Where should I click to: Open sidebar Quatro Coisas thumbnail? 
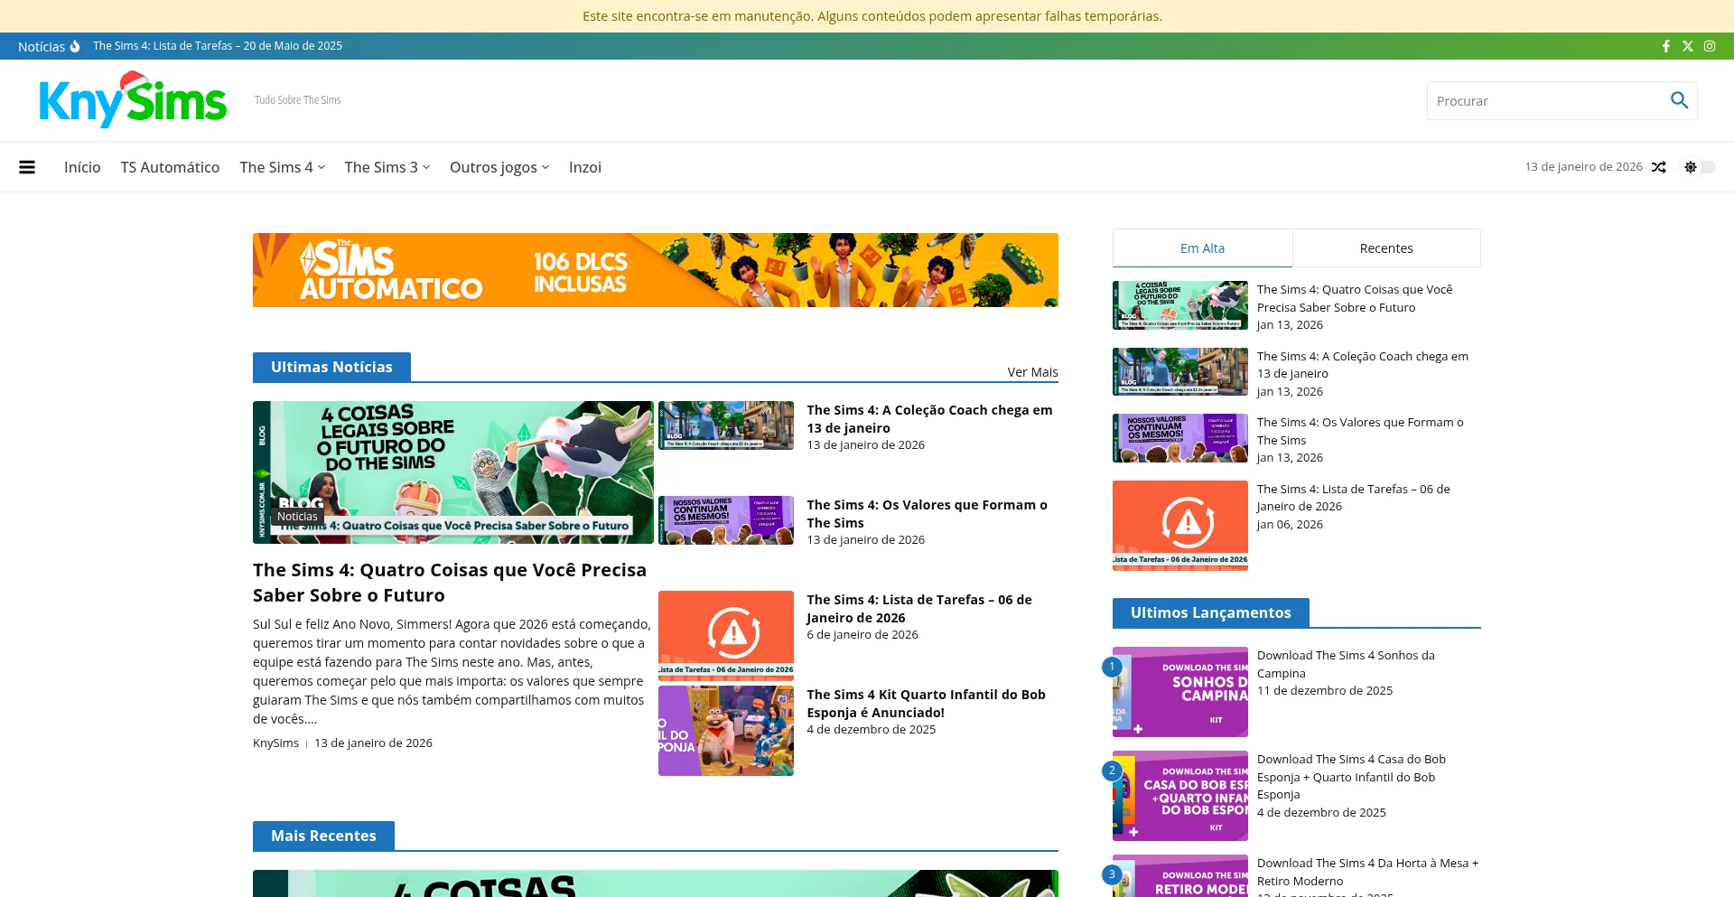point(1180,305)
